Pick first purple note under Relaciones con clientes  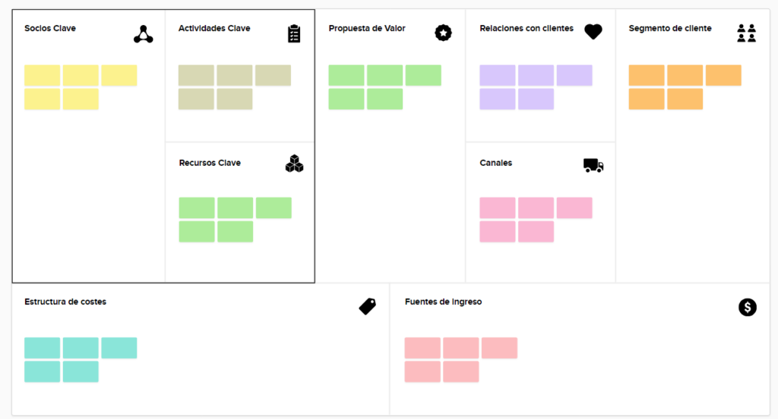click(x=498, y=75)
